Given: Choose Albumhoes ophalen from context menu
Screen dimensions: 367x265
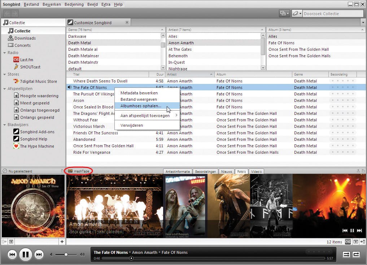Looking at the screenshot, I should pyautogui.click(x=147, y=106).
